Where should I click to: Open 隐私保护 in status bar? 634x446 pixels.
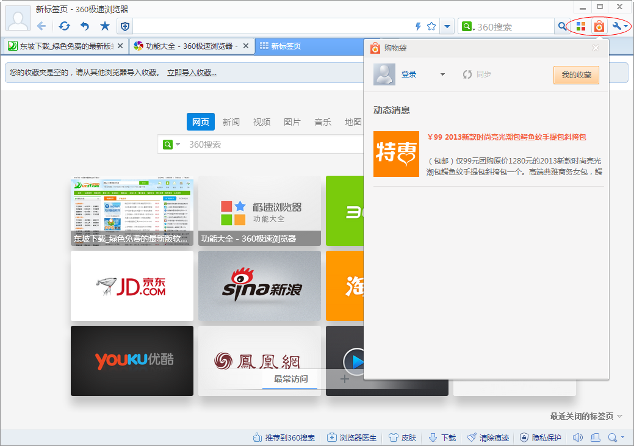(541, 437)
